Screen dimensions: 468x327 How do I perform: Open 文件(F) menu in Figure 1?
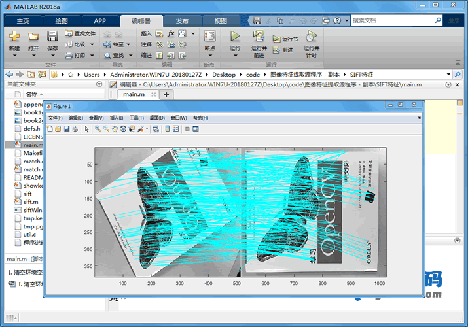pos(56,118)
